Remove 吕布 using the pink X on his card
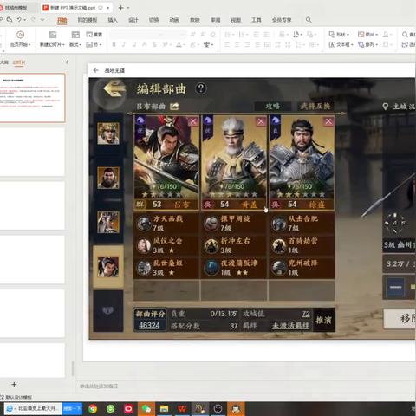Image resolution: width=416 pixels, height=416 pixels. [193, 121]
